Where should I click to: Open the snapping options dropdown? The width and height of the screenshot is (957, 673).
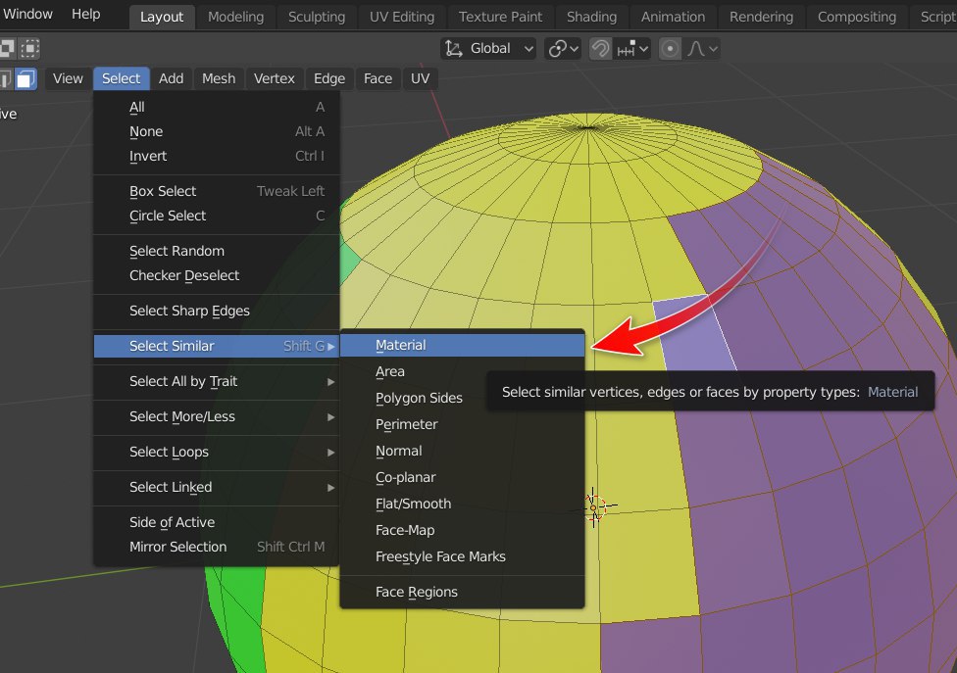pyautogui.click(x=632, y=49)
